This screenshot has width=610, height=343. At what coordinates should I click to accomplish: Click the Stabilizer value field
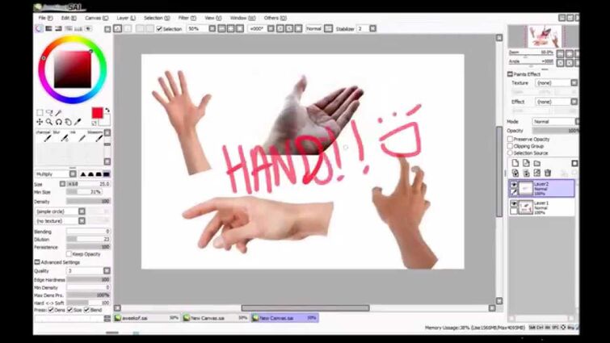click(x=363, y=29)
